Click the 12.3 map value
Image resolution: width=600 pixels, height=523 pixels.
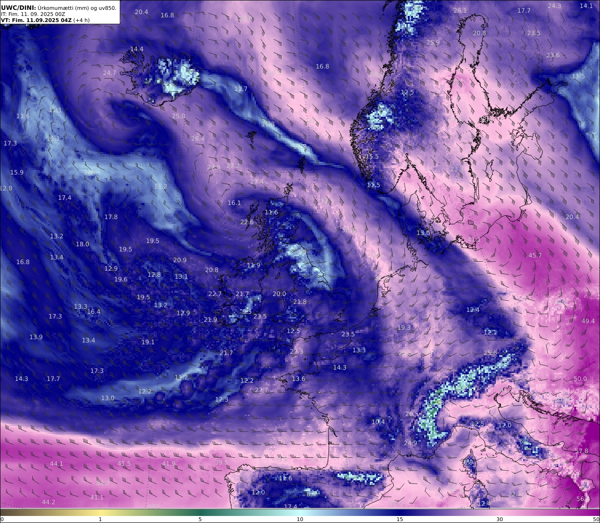pyautogui.click(x=222, y=399)
